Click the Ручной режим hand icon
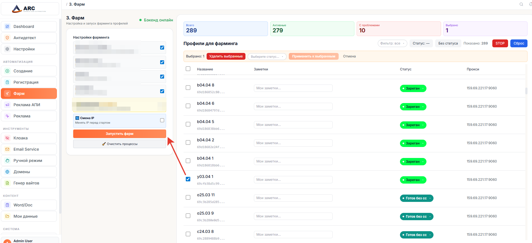The width and height of the screenshot is (532, 243). pos(8,160)
